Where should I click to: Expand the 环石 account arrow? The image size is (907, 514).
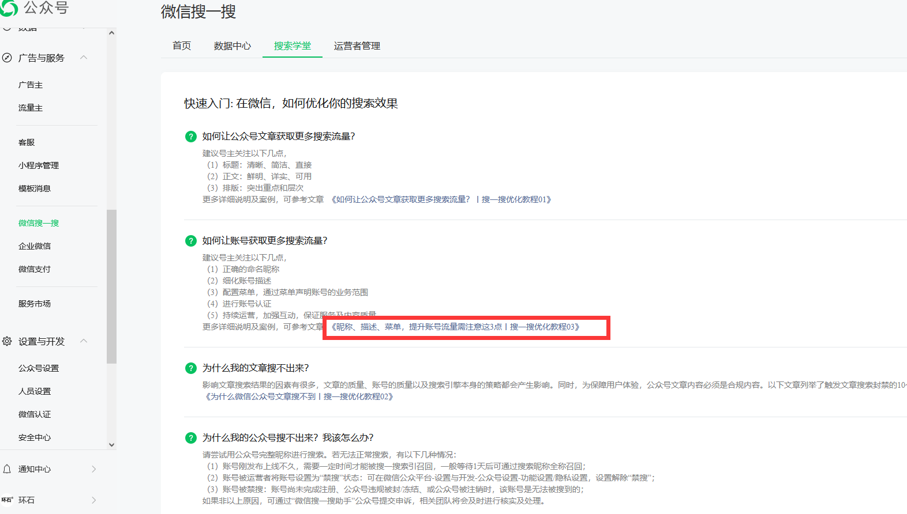[94, 500]
